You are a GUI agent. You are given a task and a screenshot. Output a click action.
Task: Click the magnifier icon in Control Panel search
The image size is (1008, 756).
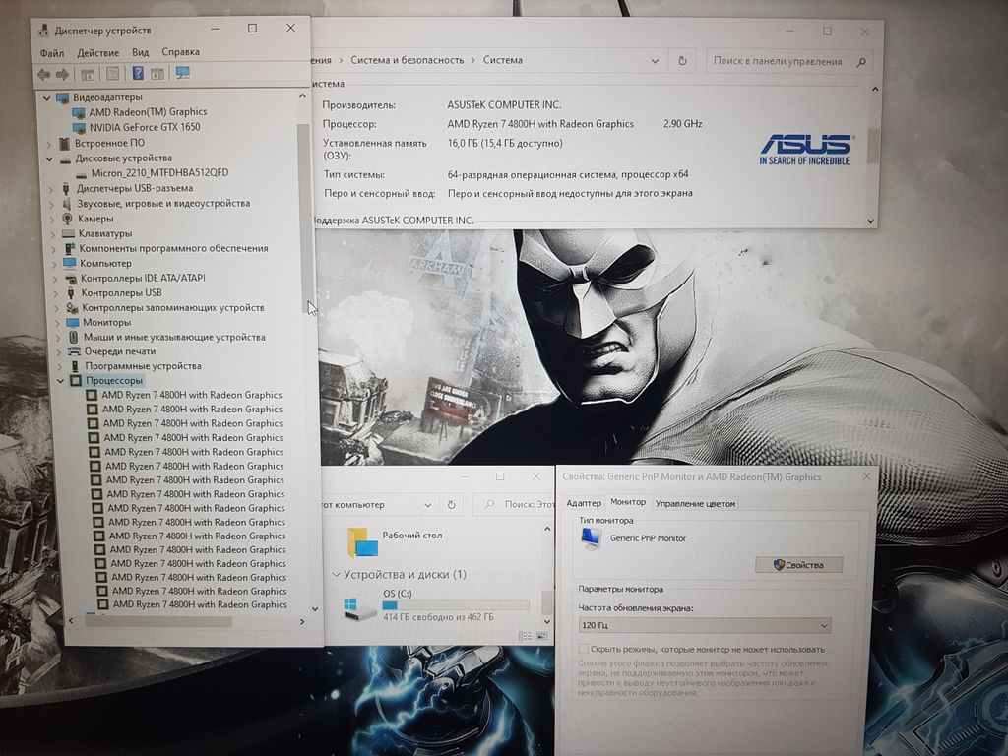point(861,62)
